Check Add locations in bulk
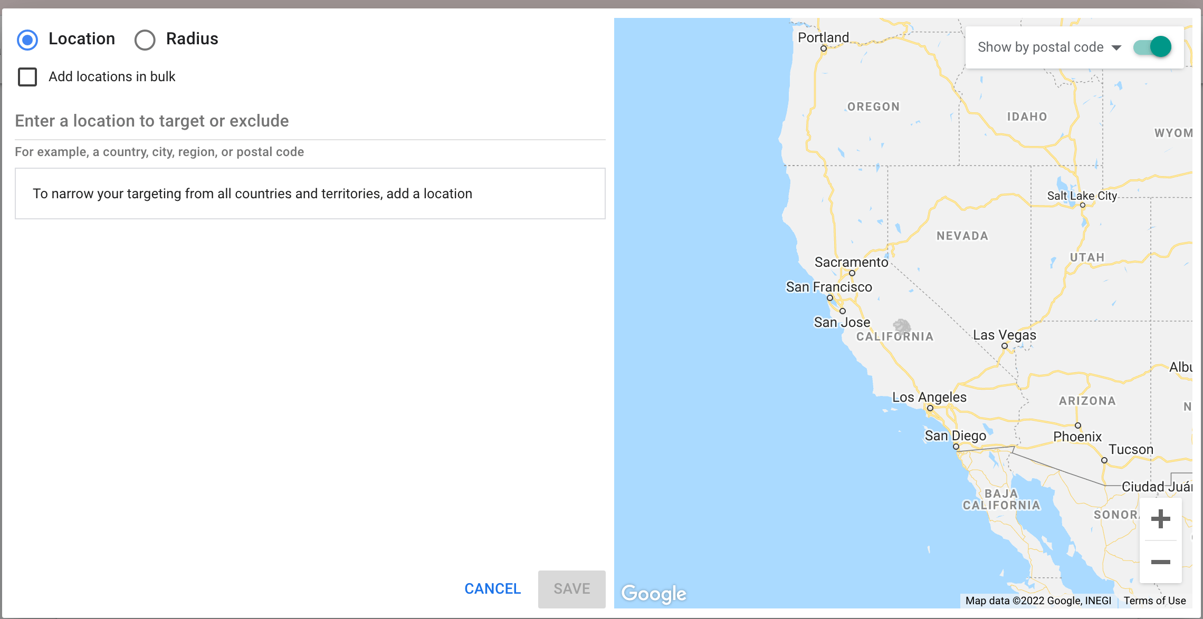The image size is (1203, 619). pos(27,77)
